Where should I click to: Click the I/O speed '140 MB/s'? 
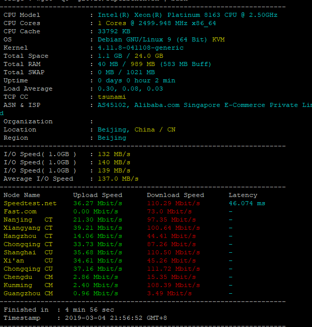tap(114, 162)
